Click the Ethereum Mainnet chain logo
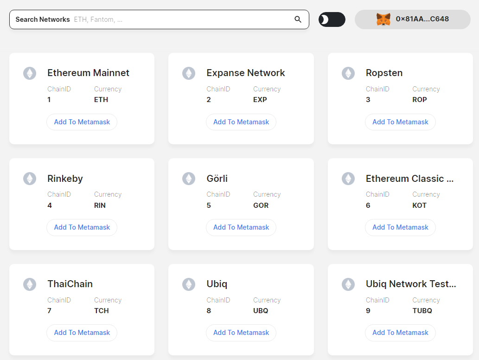This screenshot has height=360, width=479. click(30, 73)
